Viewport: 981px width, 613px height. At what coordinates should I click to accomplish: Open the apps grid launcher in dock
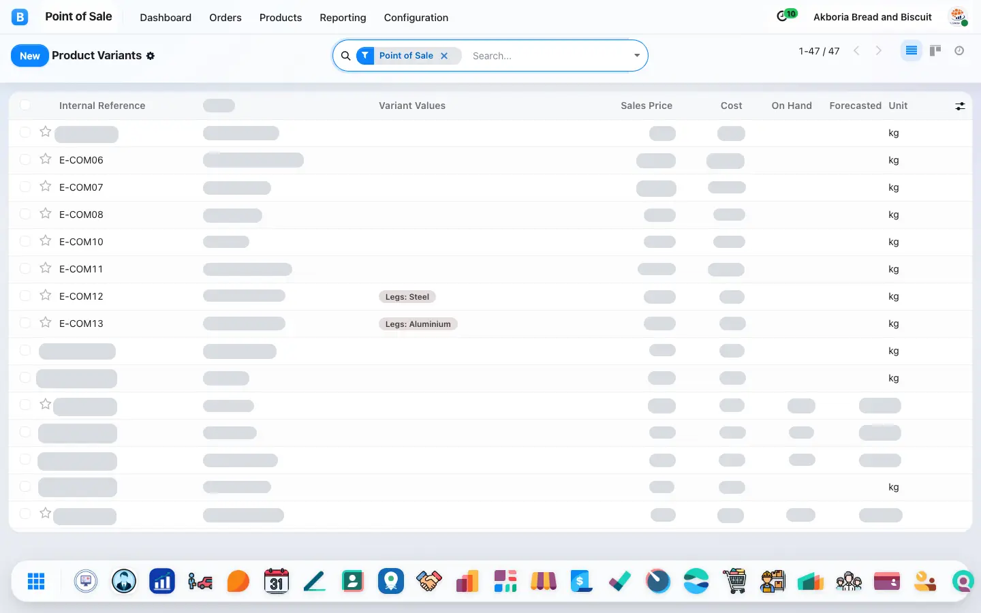(36, 581)
